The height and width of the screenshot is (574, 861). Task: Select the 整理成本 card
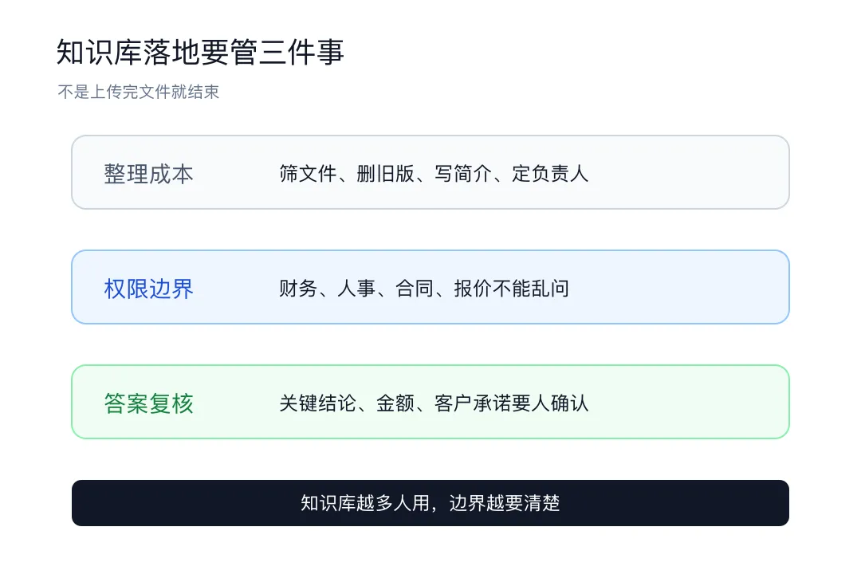point(431,172)
